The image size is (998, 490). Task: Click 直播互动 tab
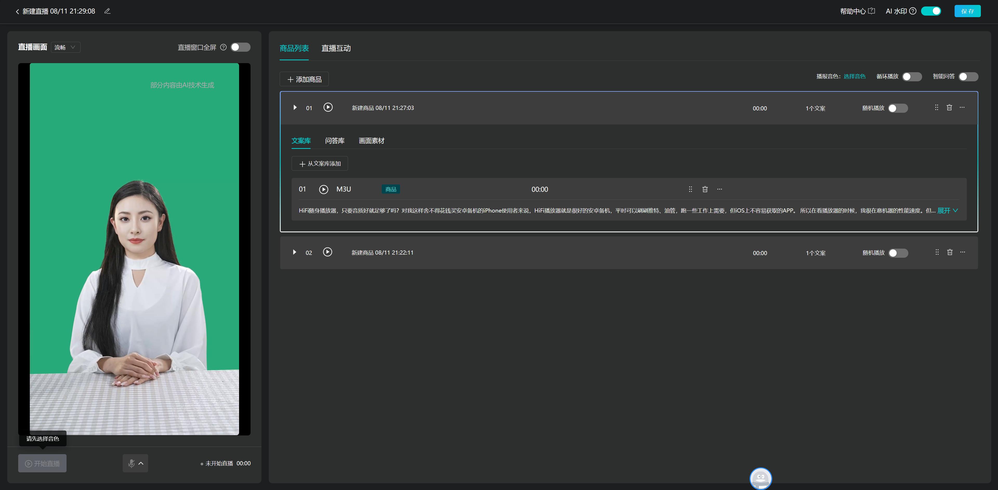click(336, 48)
